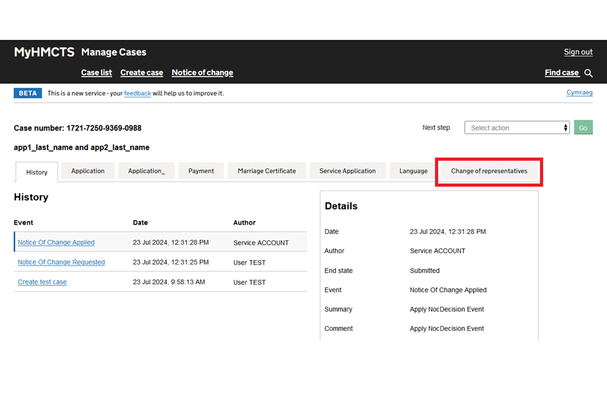Screen dimensions: 607x405
Task: Open the Create test case event
Action: coord(42,282)
